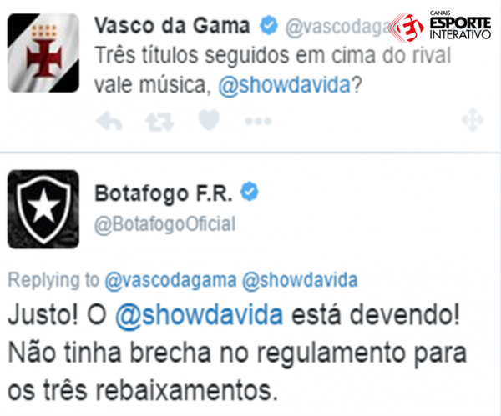The width and height of the screenshot is (501, 416).
Task: Click the expand arrows icon beside the tweet
Action: [x=473, y=120]
